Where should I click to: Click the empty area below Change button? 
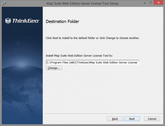[x=103, y=91]
